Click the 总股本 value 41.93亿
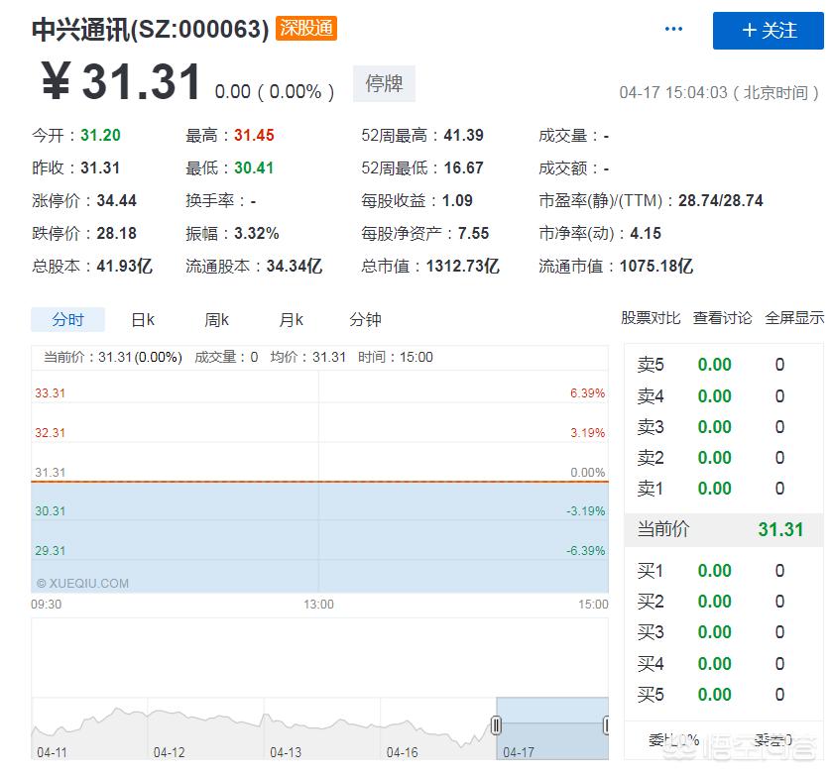The width and height of the screenshot is (832, 776). point(125,266)
